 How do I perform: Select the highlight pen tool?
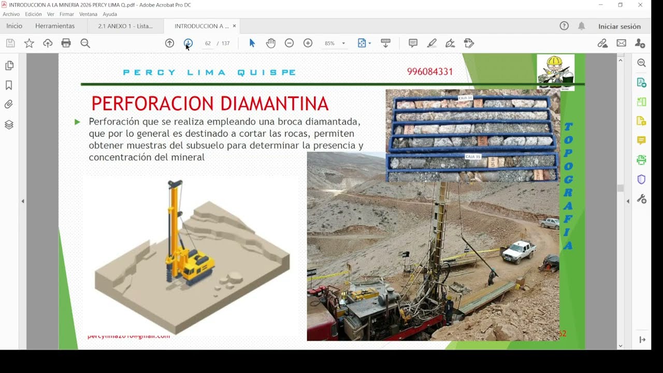[x=431, y=44]
